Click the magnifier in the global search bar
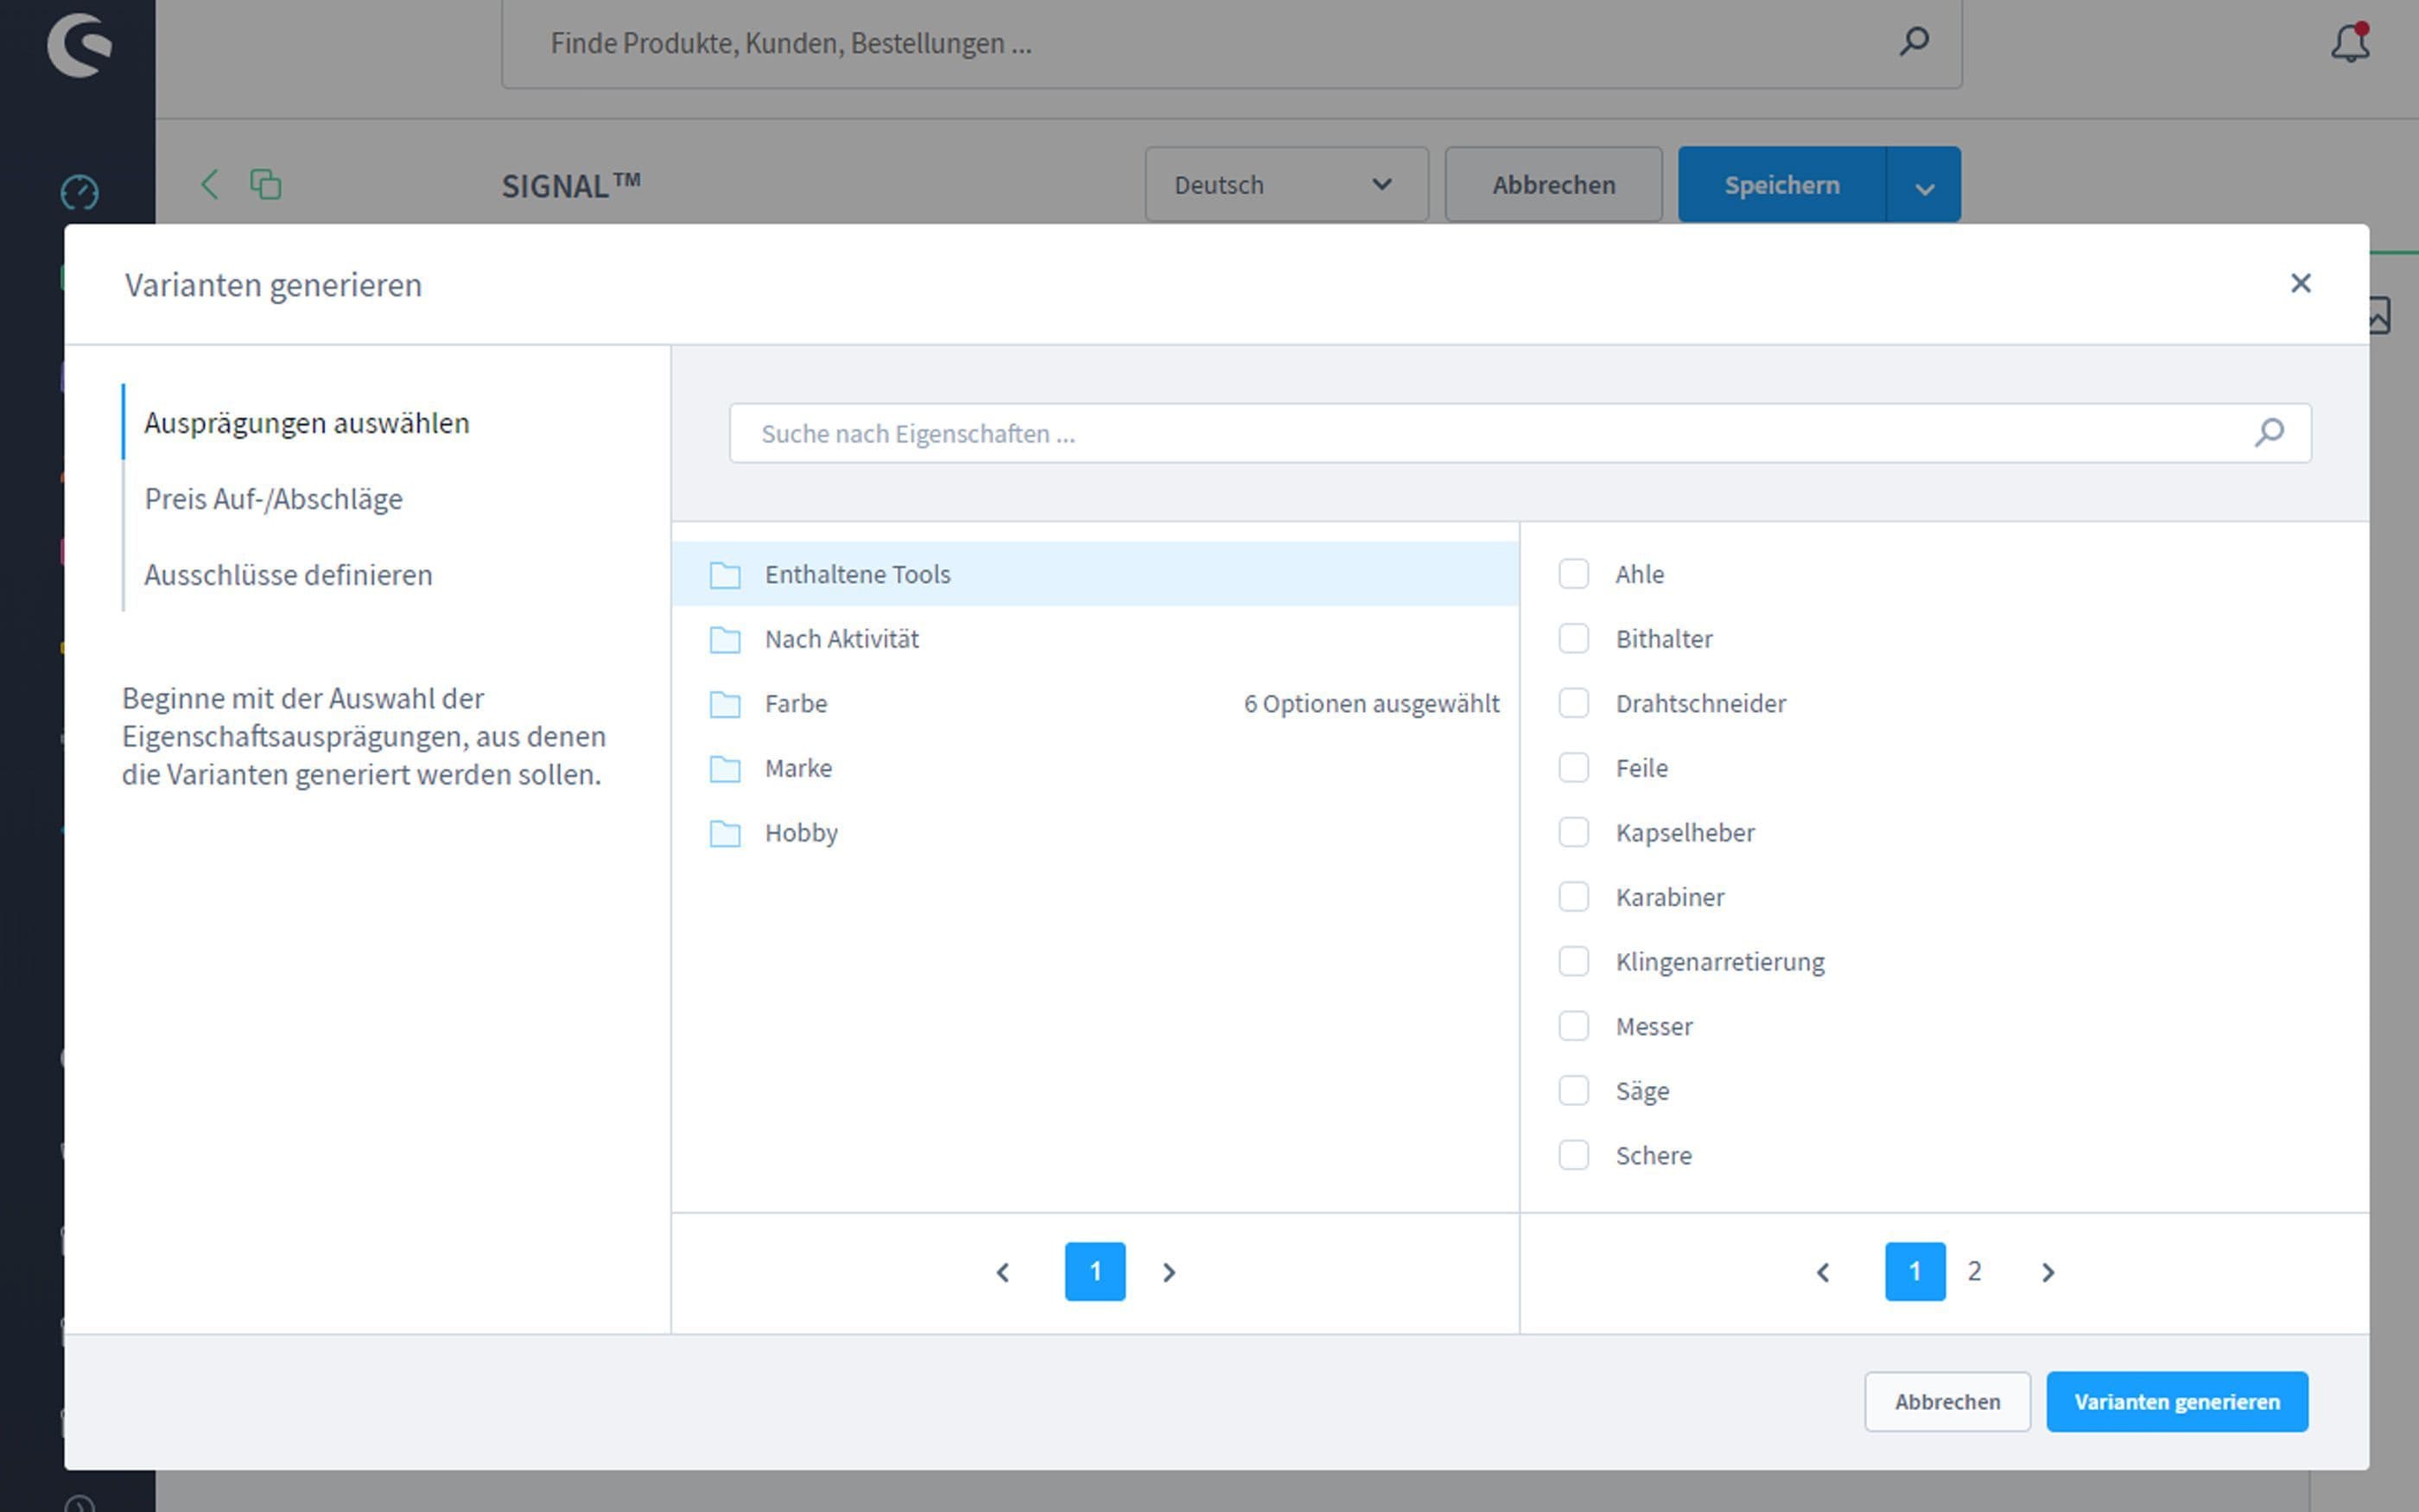The image size is (2419, 1512). tap(1914, 42)
